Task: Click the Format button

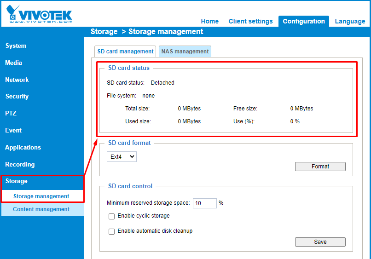Action: click(x=320, y=167)
